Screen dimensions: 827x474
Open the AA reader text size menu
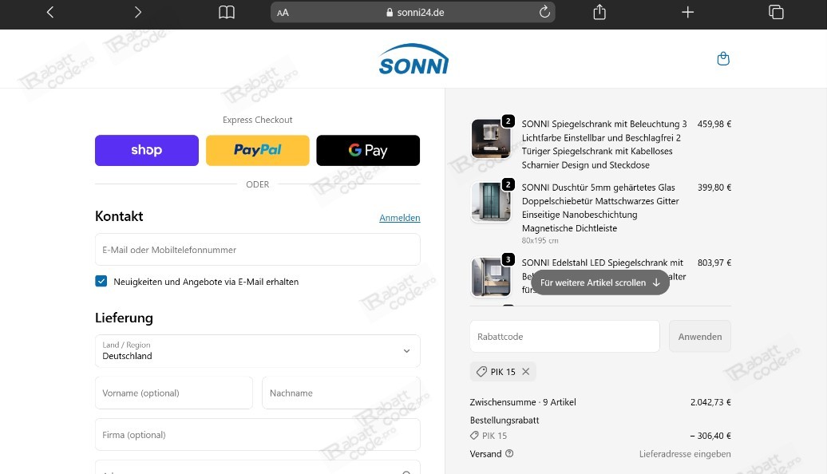pyautogui.click(x=283, y=13)
